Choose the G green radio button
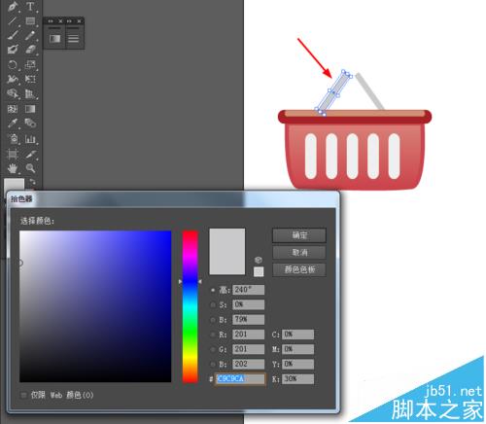The height and width of the screenshot is (424, 486). [213, 349]
